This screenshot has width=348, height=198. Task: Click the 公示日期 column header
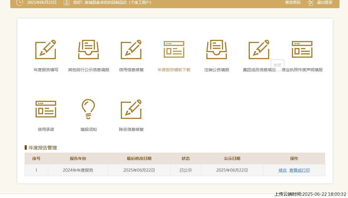tap(232, 158)
